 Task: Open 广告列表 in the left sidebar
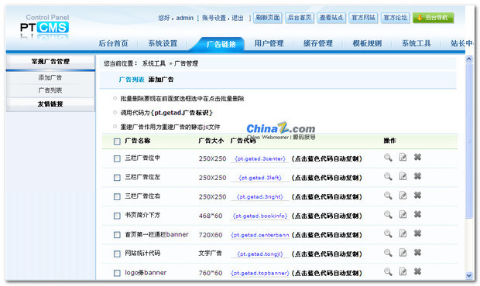click(50, 90)
